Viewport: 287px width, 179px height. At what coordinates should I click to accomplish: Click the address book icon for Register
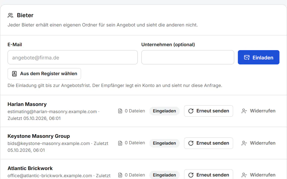coord(14,74)
